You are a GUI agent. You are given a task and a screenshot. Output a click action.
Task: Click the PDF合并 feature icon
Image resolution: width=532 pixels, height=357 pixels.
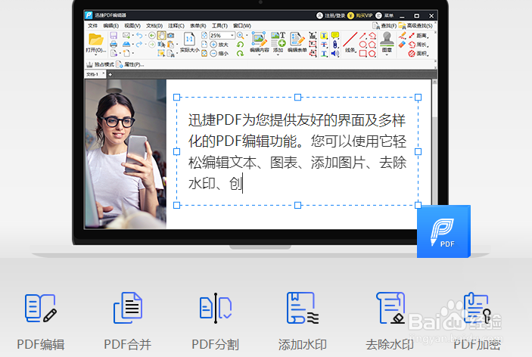click(128, 308)
